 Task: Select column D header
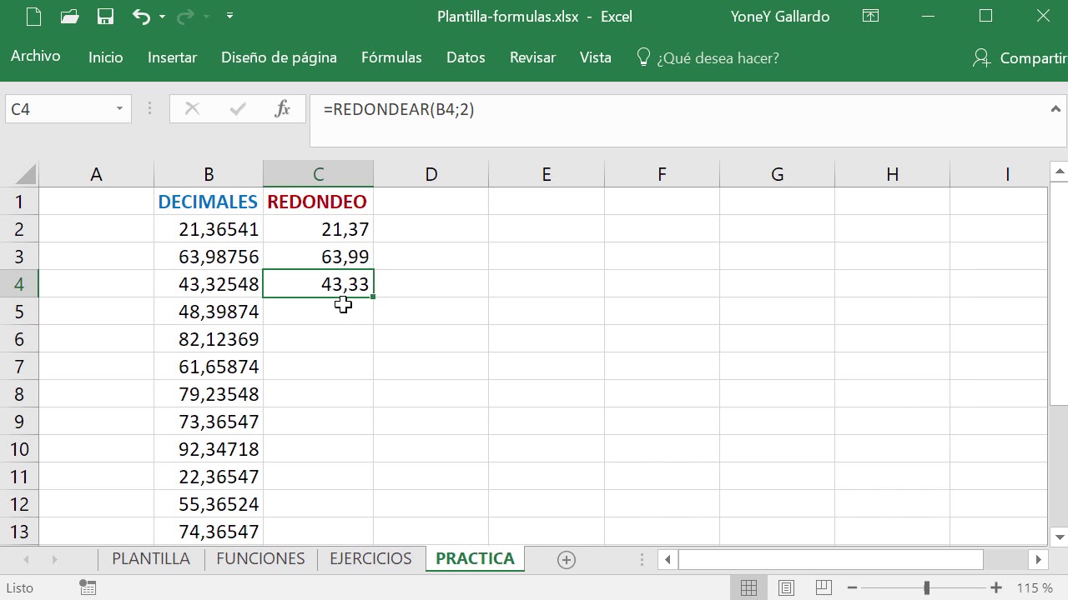click(431, 174)
